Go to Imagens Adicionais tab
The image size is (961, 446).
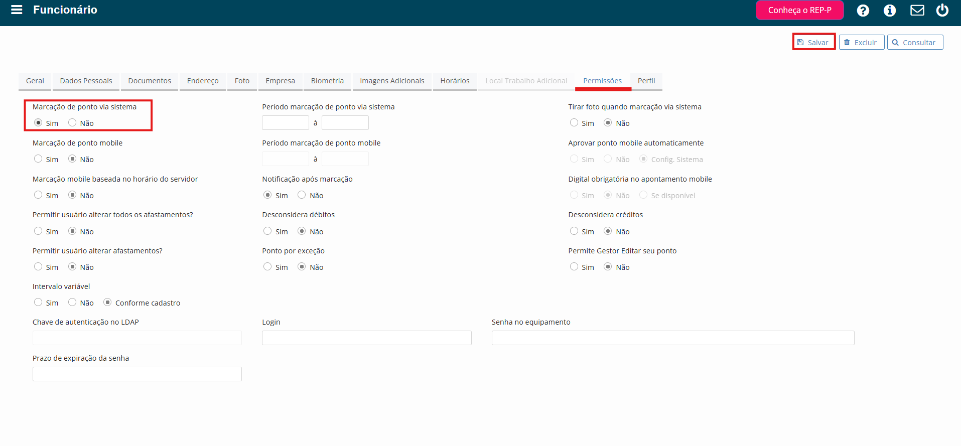pyautogui.click(x=392, y=81)
